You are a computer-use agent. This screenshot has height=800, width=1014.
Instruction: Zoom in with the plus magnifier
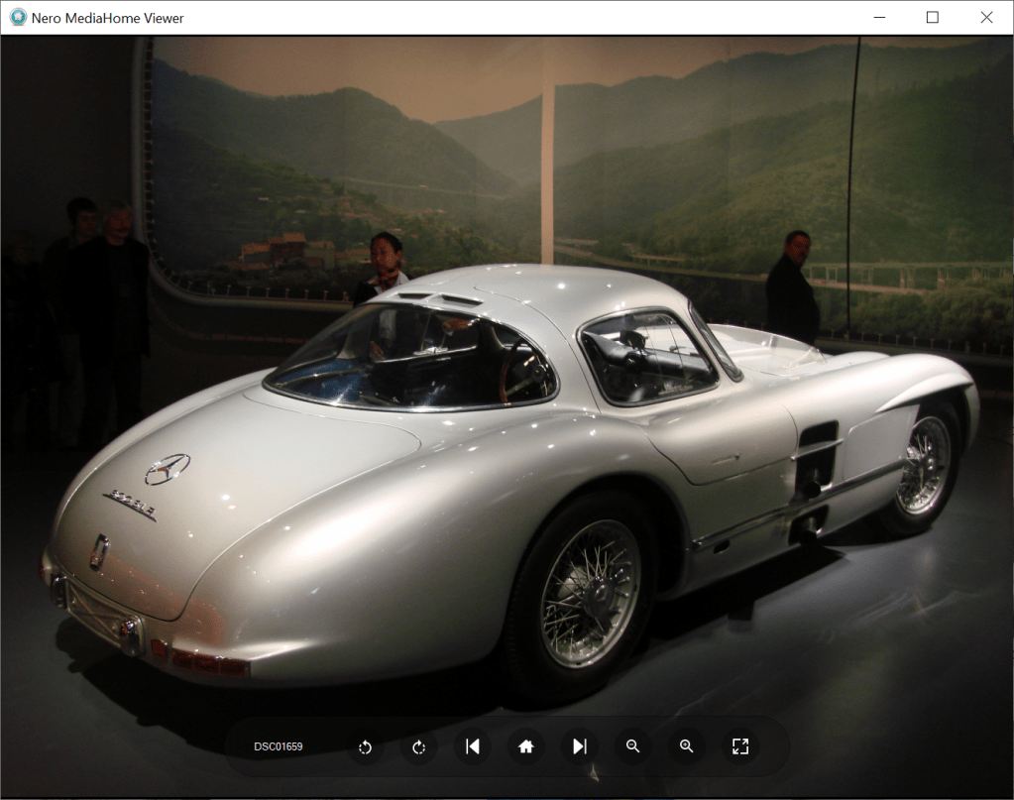click(x=686, y=746)
